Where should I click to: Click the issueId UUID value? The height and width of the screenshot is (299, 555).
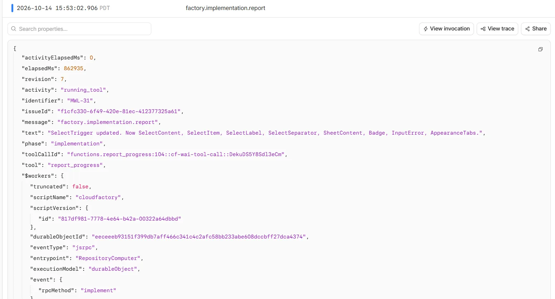click(x=119, y=111)
